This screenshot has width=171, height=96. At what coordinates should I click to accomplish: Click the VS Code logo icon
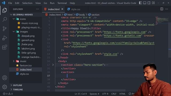click(x=3, y=3)
